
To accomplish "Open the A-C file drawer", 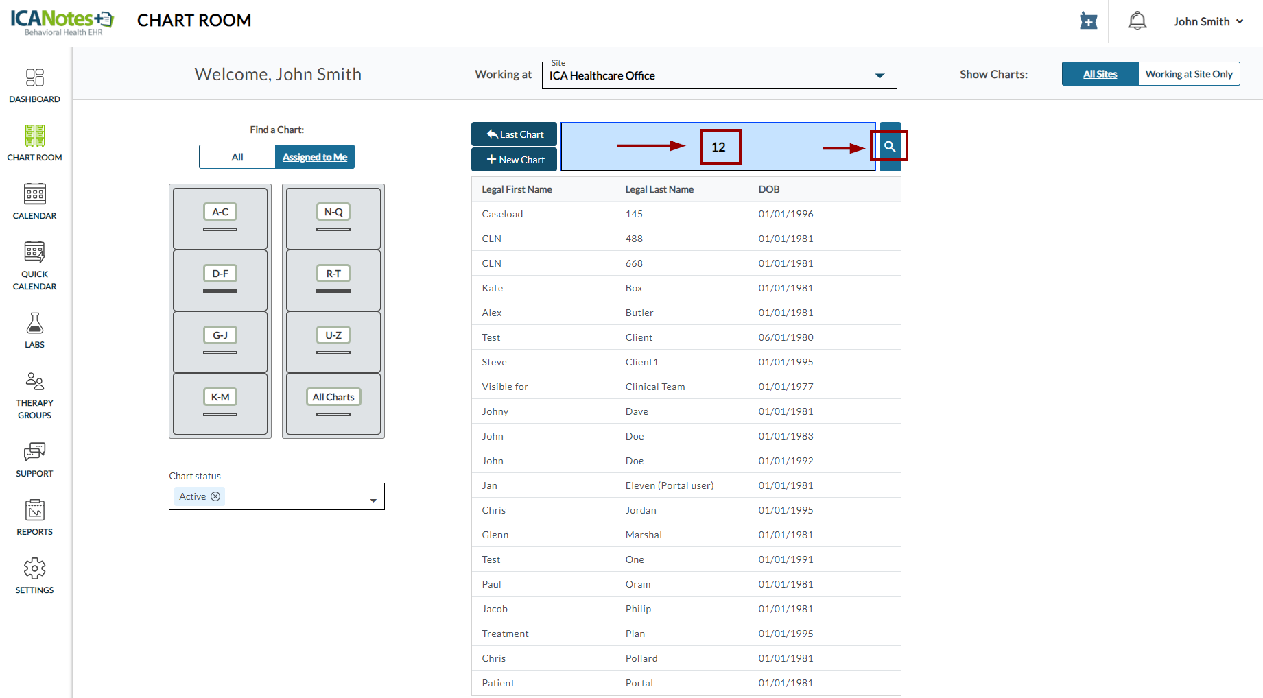I will coord(220,218).
